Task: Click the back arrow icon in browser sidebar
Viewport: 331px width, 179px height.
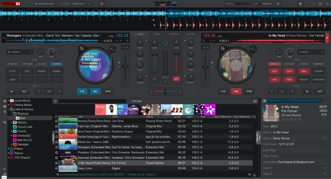Action: tap(5, 122)
